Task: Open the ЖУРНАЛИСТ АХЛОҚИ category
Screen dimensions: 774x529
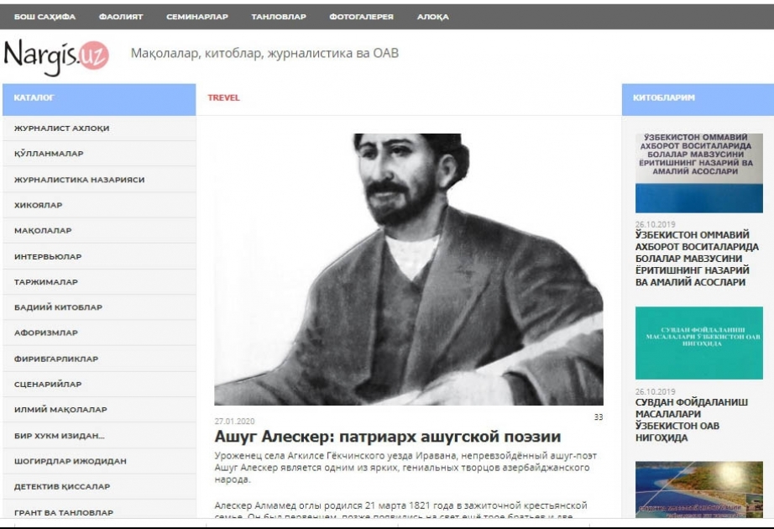Action: pos(99,128)
